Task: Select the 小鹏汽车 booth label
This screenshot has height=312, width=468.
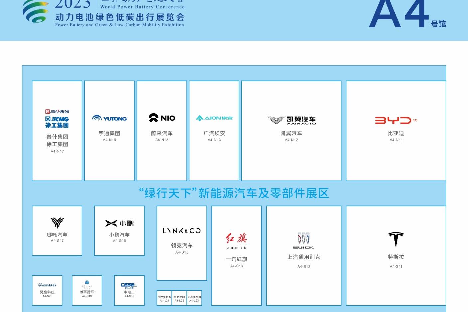Action: (x=119, y=234)
